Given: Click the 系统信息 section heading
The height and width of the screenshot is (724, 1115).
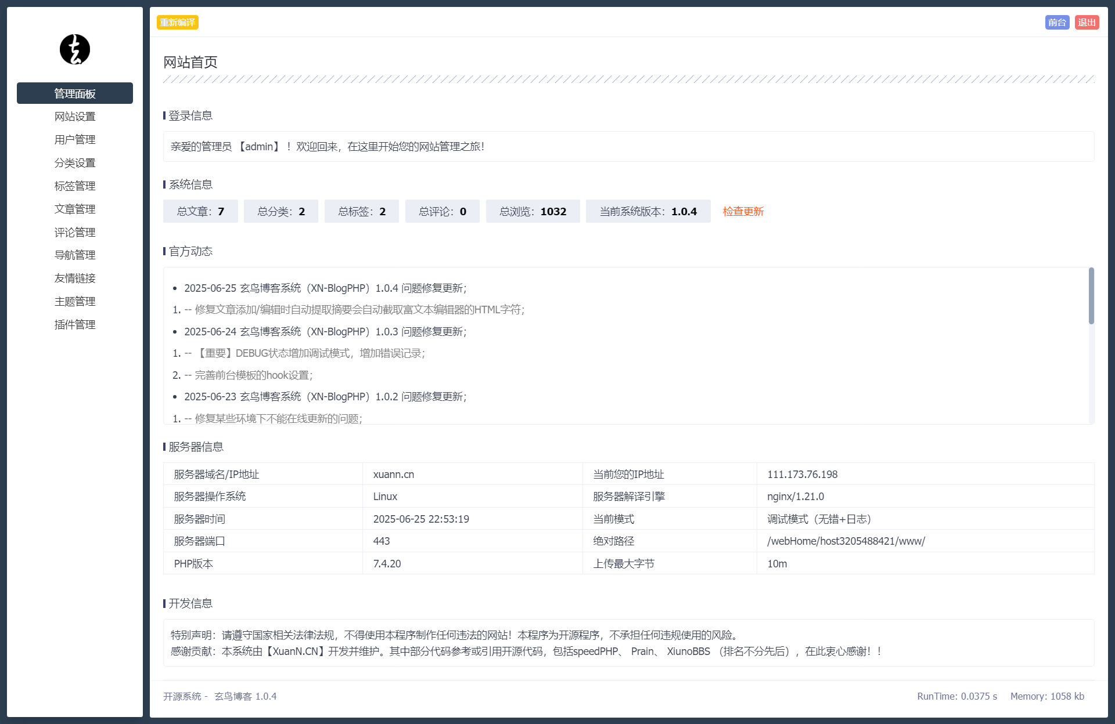Looking at the screenshot, I should pyautogui.click(x=190, y=184).
